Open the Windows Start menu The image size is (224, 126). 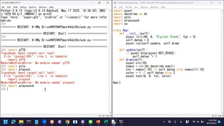tap(6, 122)
